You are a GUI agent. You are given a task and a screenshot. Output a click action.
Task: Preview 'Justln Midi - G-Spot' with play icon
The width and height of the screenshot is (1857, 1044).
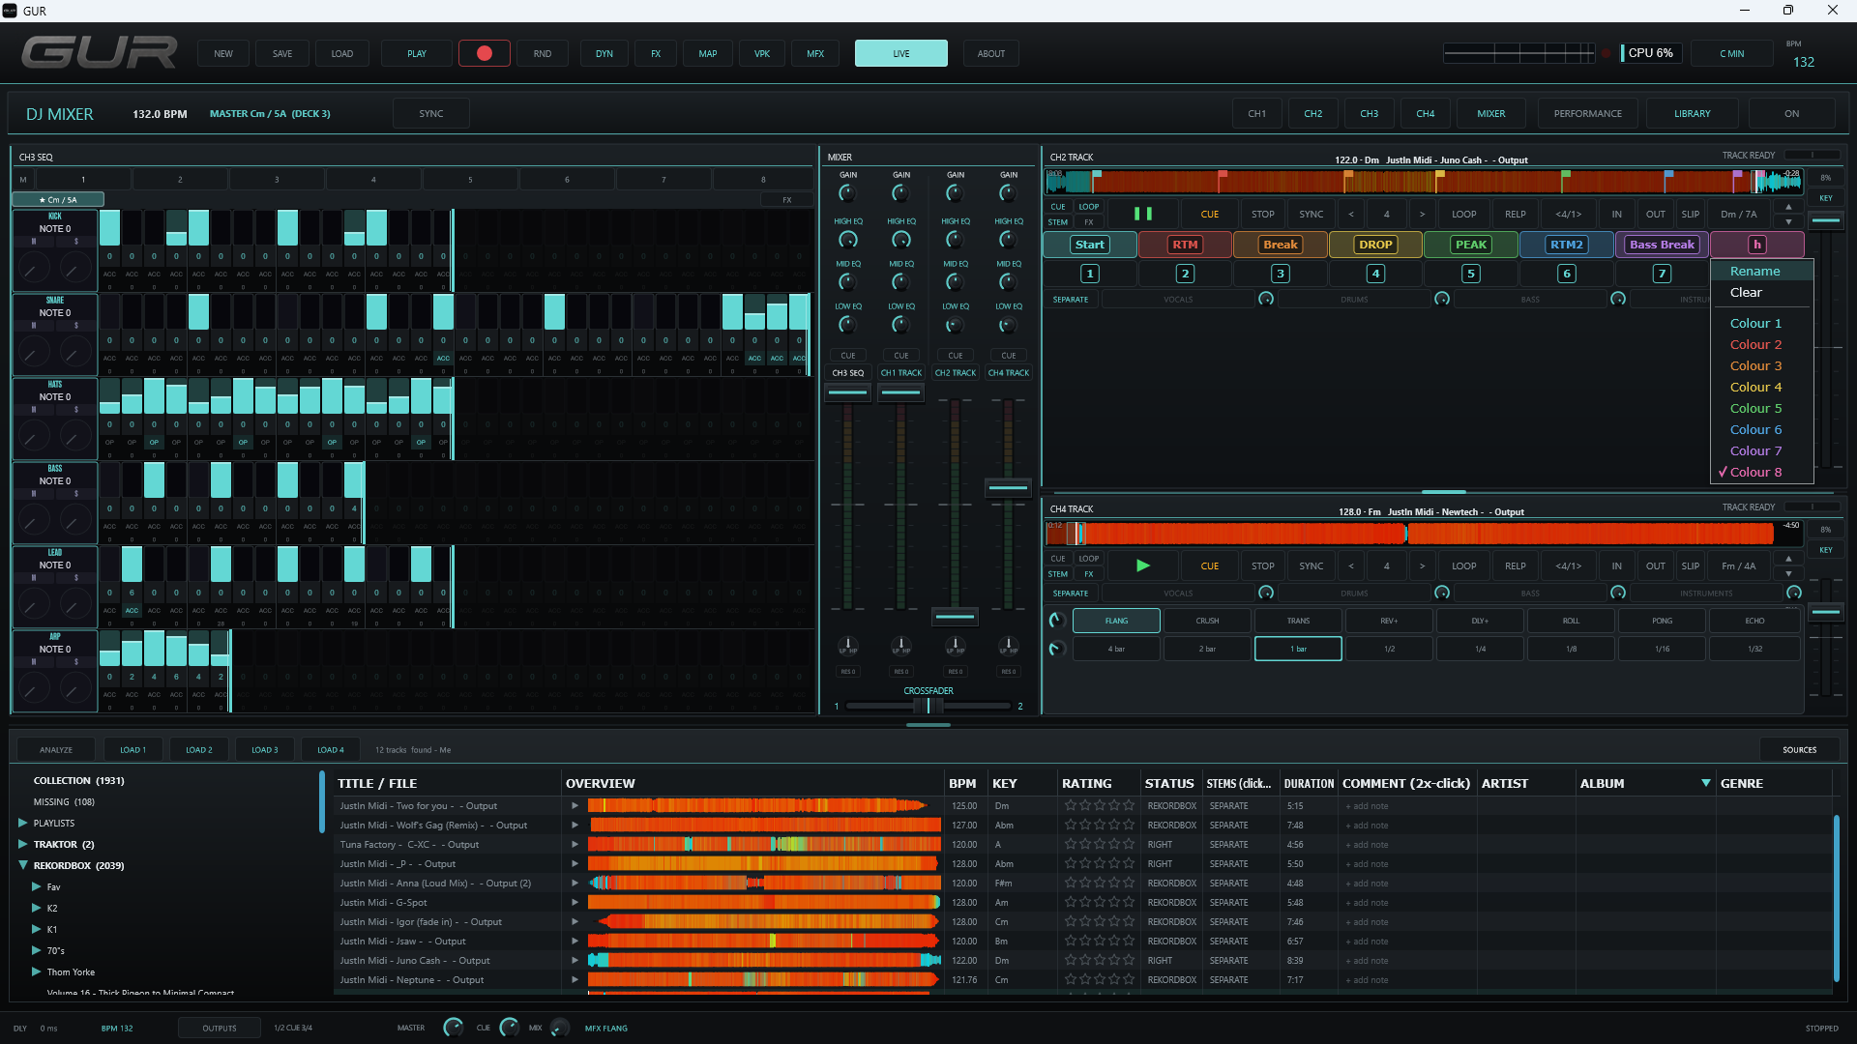pos(575,902)
